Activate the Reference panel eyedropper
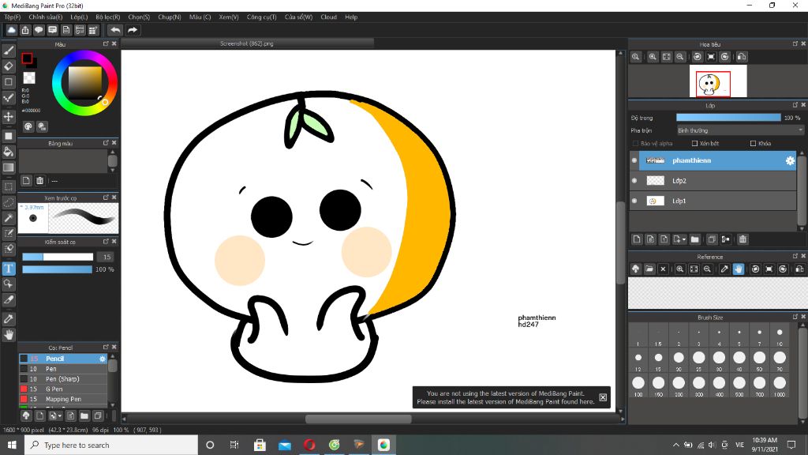 [x=724, y=269]
